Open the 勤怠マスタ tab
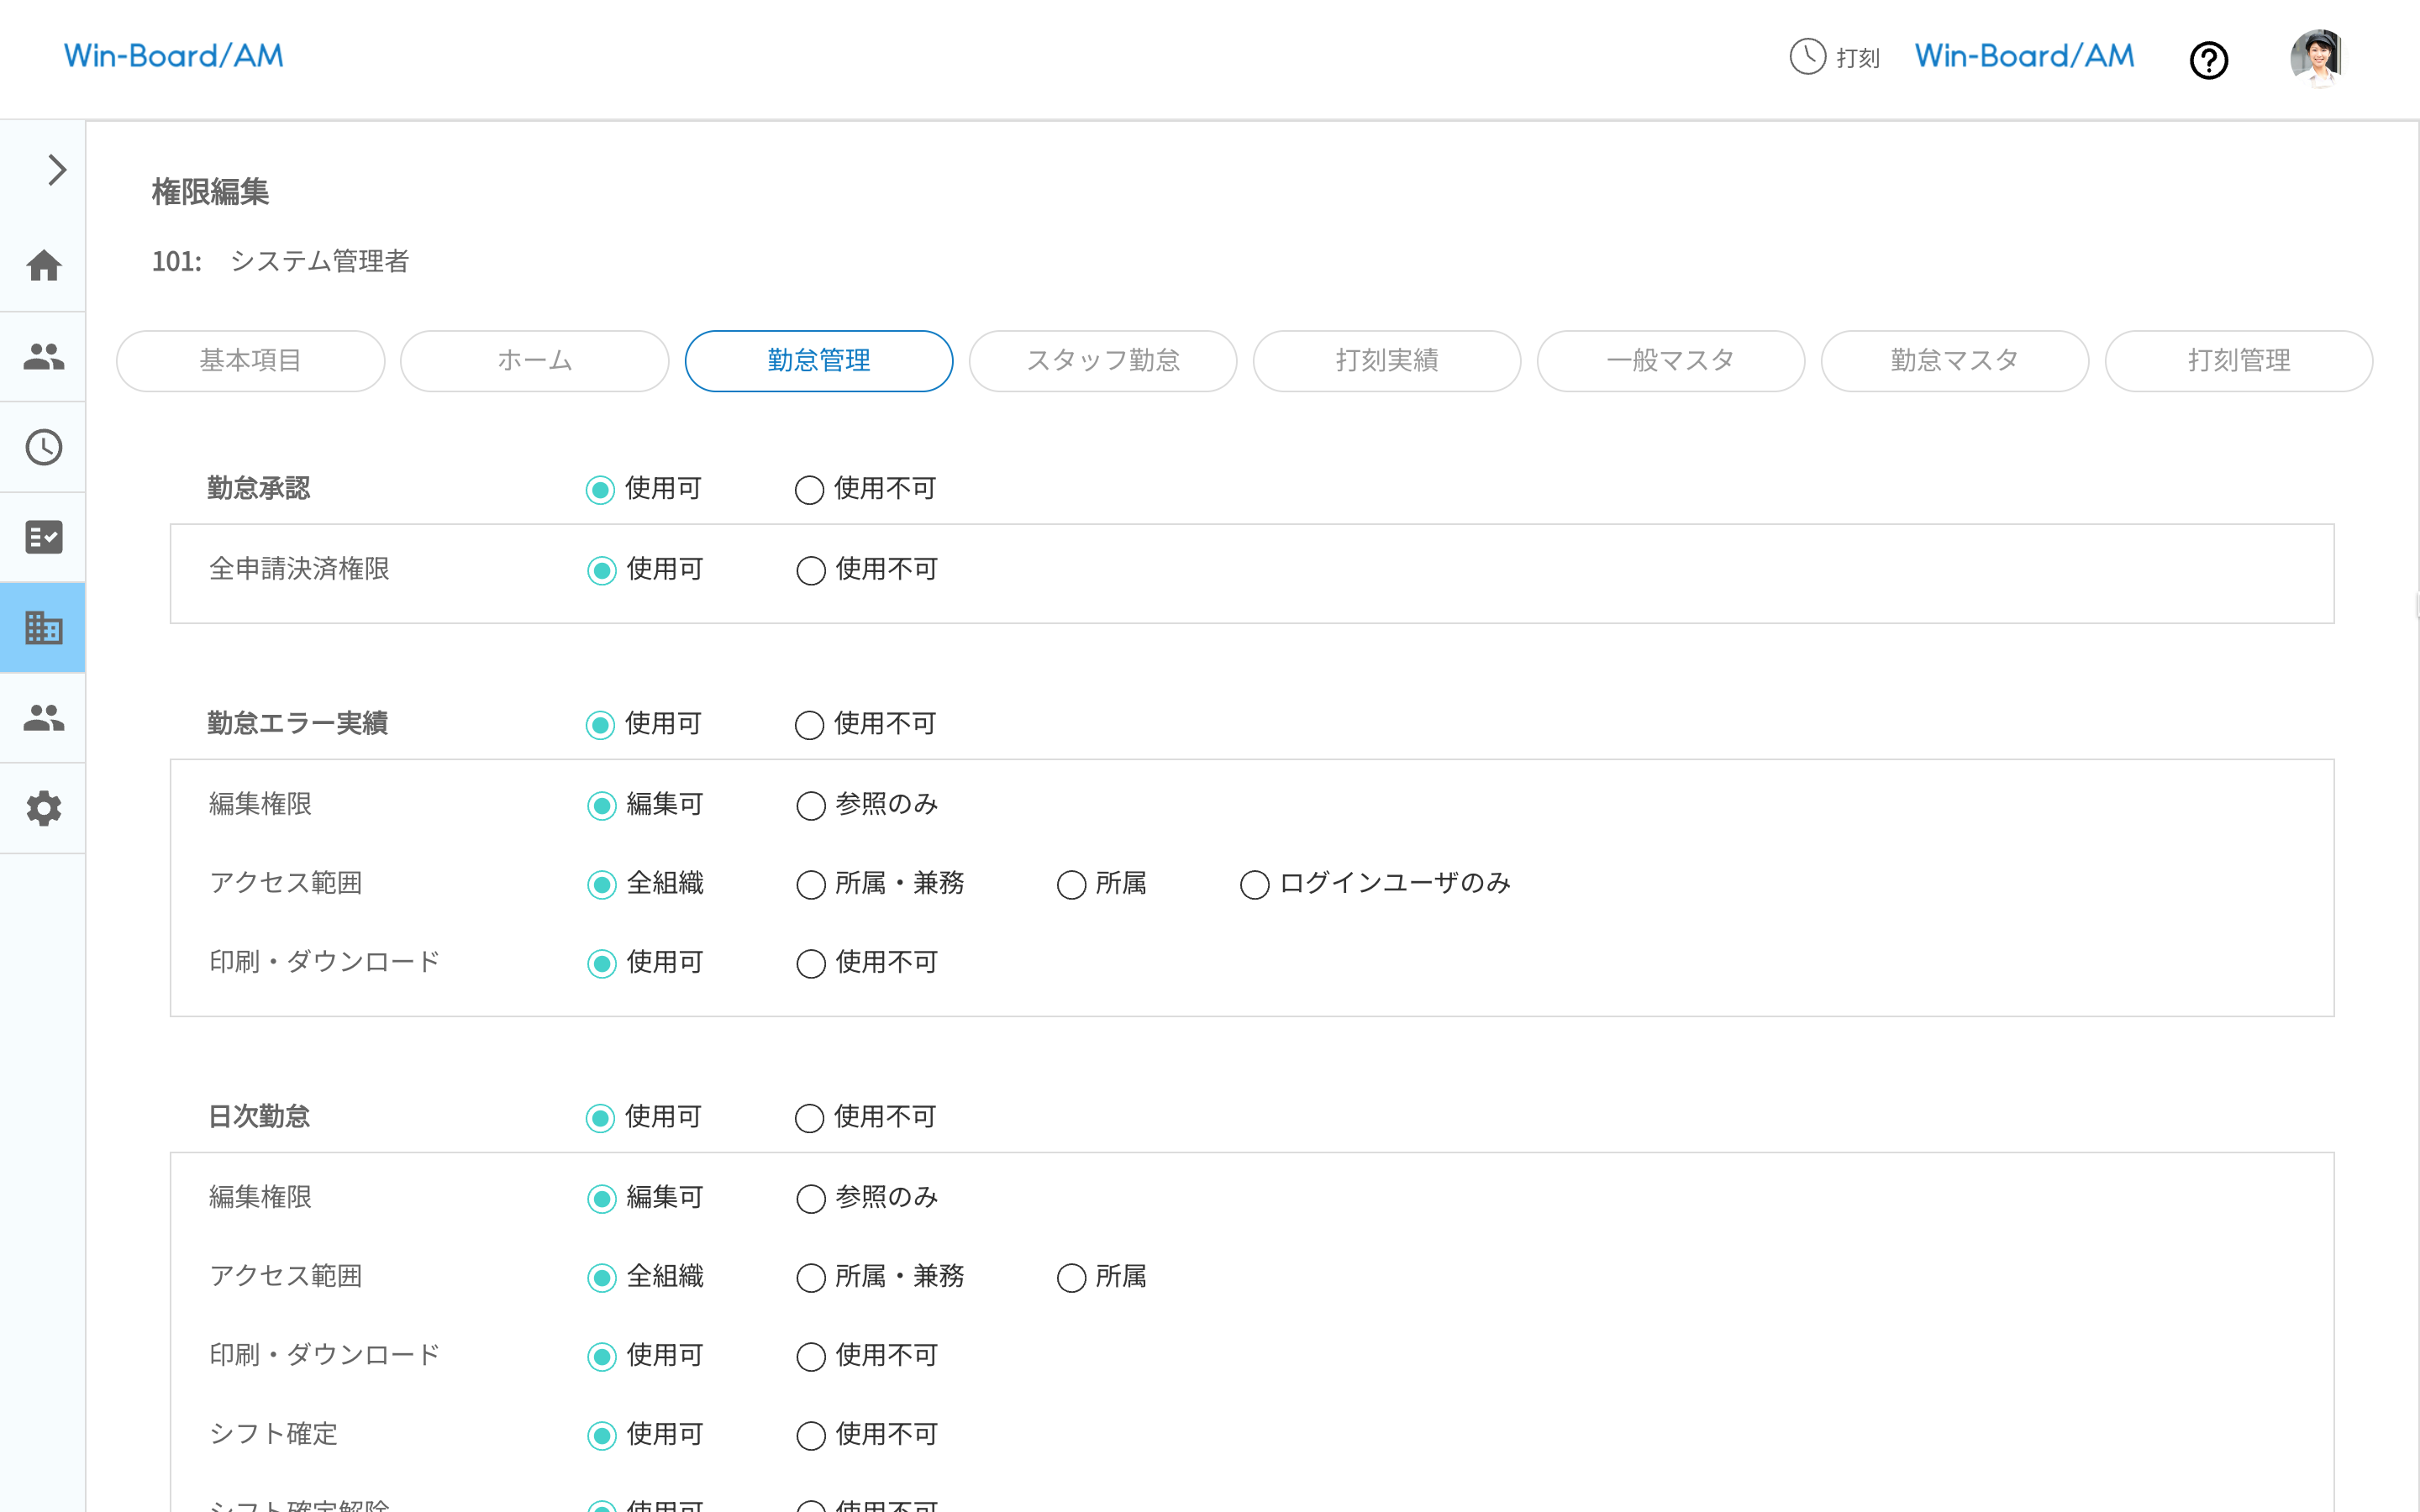The width and height of the screenshot is (2420, 1512). point(1954,361)
